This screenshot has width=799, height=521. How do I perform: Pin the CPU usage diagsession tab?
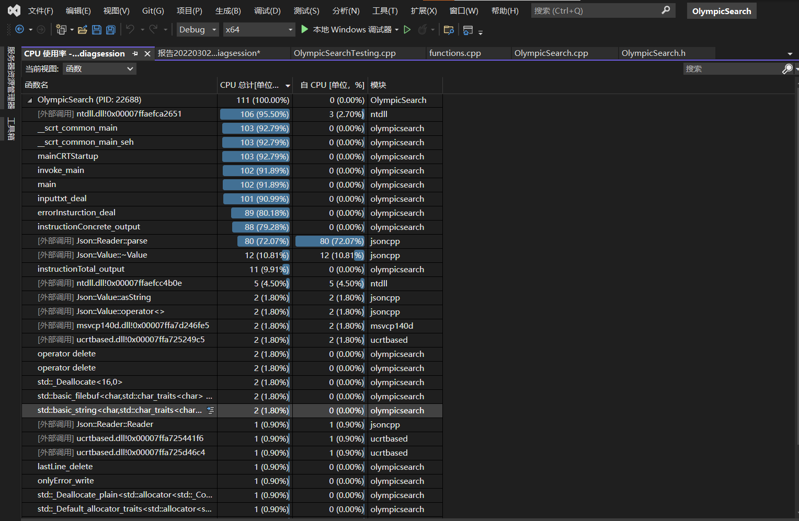click(135, 53)
